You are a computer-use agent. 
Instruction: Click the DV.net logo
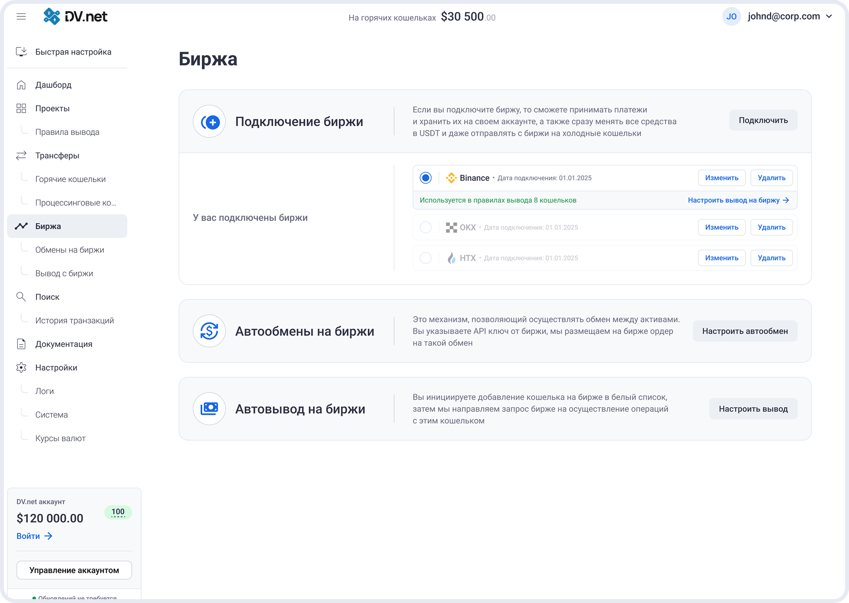coord(75,17)
